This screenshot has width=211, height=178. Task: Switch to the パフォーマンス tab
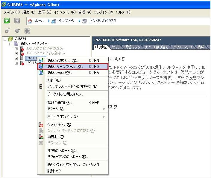point(183,47)
